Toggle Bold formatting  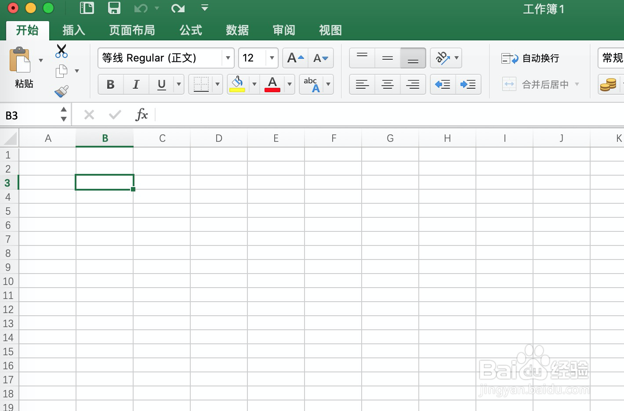coord(111,84)
